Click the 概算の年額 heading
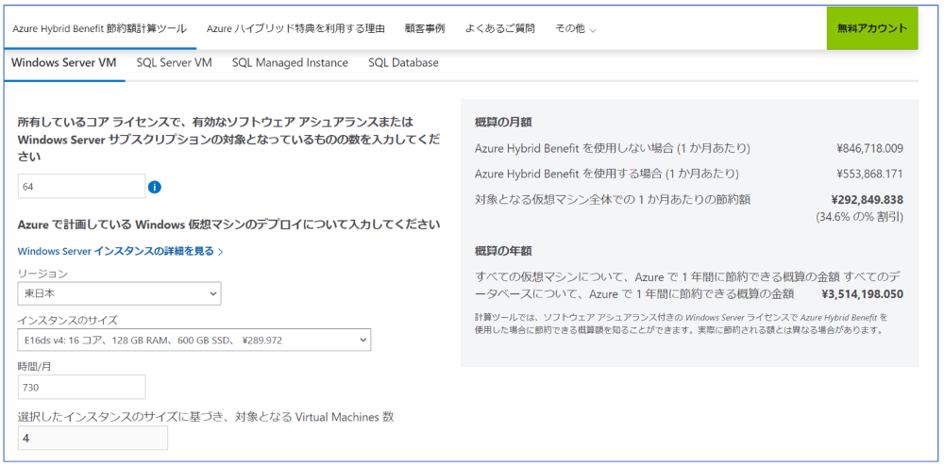Screen dimensions: 944x466 point(503,251)
